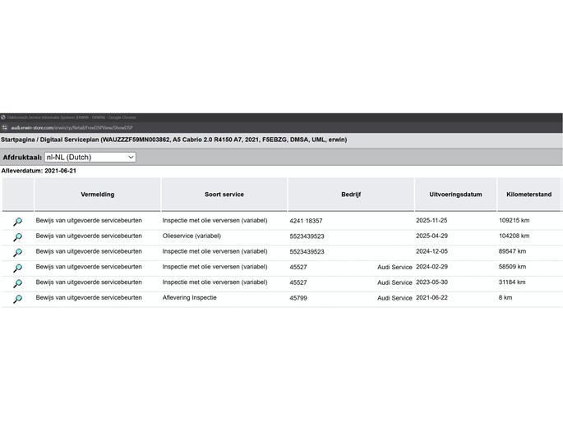Open the Afdruktaal language dropdown
563x422 pixels.
90,157
